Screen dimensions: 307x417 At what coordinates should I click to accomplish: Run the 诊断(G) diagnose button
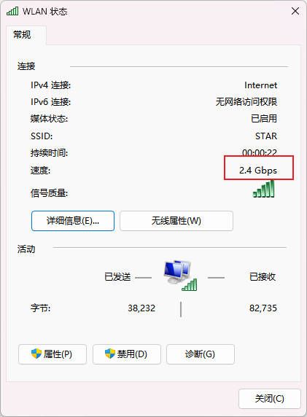click(x=201, y=354)
